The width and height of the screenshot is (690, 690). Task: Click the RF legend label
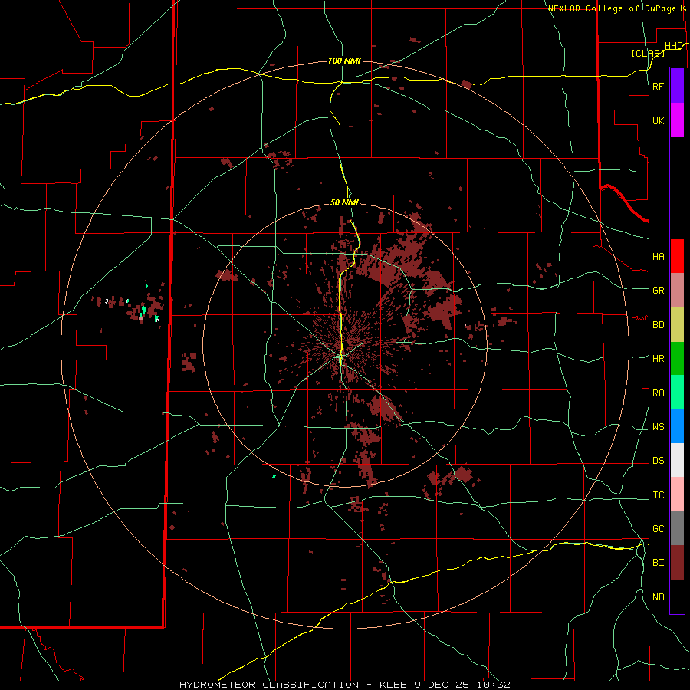click(658, 86)
